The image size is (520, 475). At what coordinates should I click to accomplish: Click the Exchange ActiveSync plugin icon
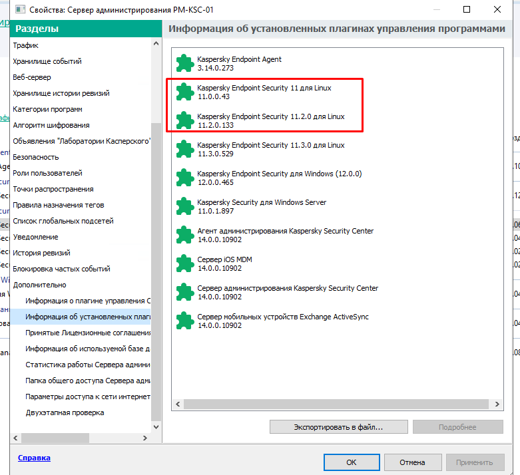pos(184,321)
